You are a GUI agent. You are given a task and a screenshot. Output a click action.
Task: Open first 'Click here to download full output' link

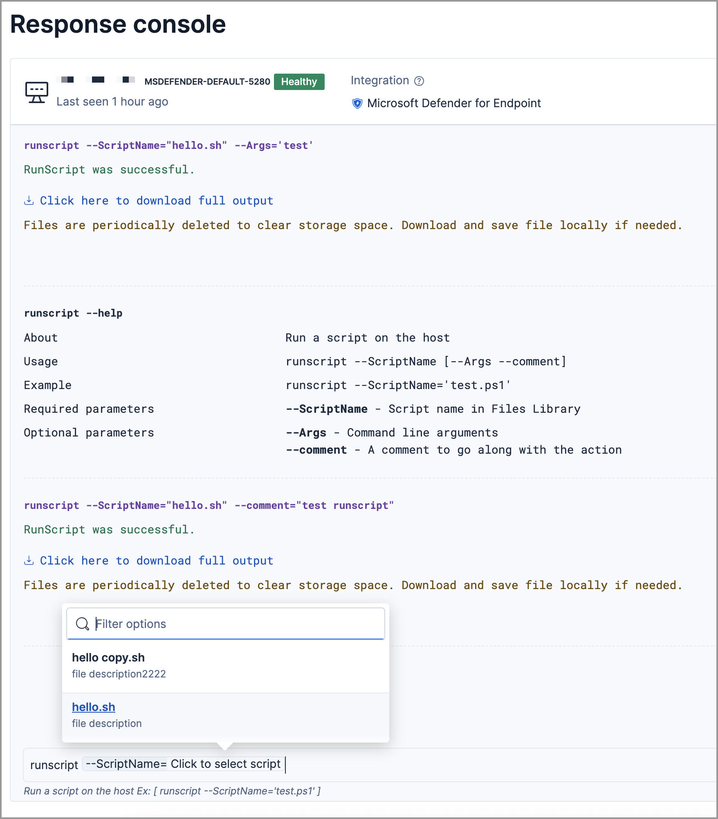tap(156, 201)
